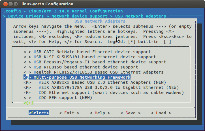Toggle USB Pegasus/Pegasus-II ethernet option
The height and width of the screenshot is (131, 205).
pyautogui.click(x=95, y=62)
